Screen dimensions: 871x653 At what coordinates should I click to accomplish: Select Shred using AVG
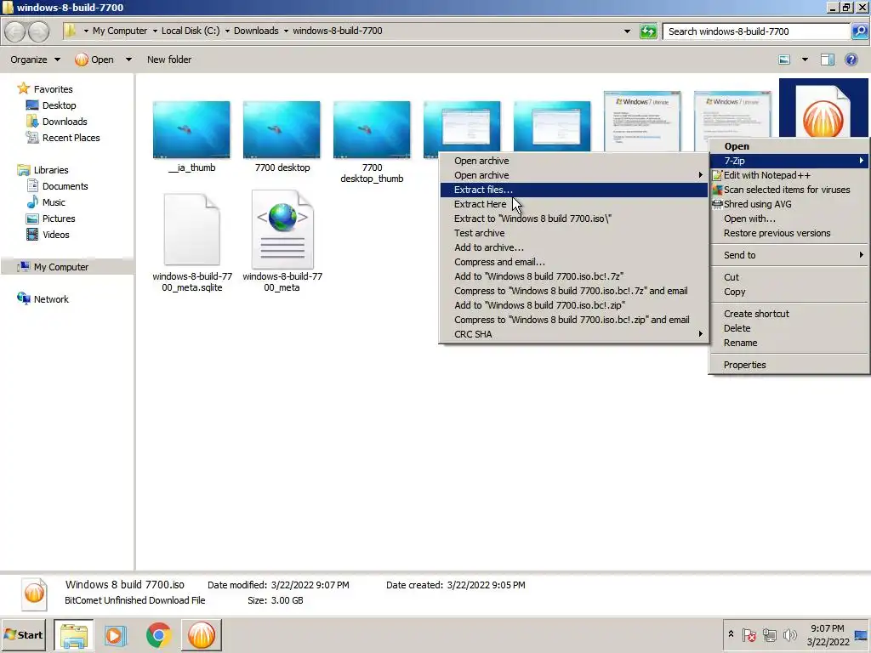coord(789,204)
